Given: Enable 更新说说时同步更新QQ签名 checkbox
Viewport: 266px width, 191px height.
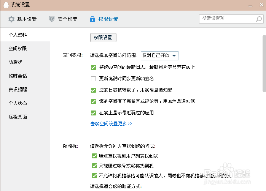Looking at the screenshot, I should pos(93,79).
